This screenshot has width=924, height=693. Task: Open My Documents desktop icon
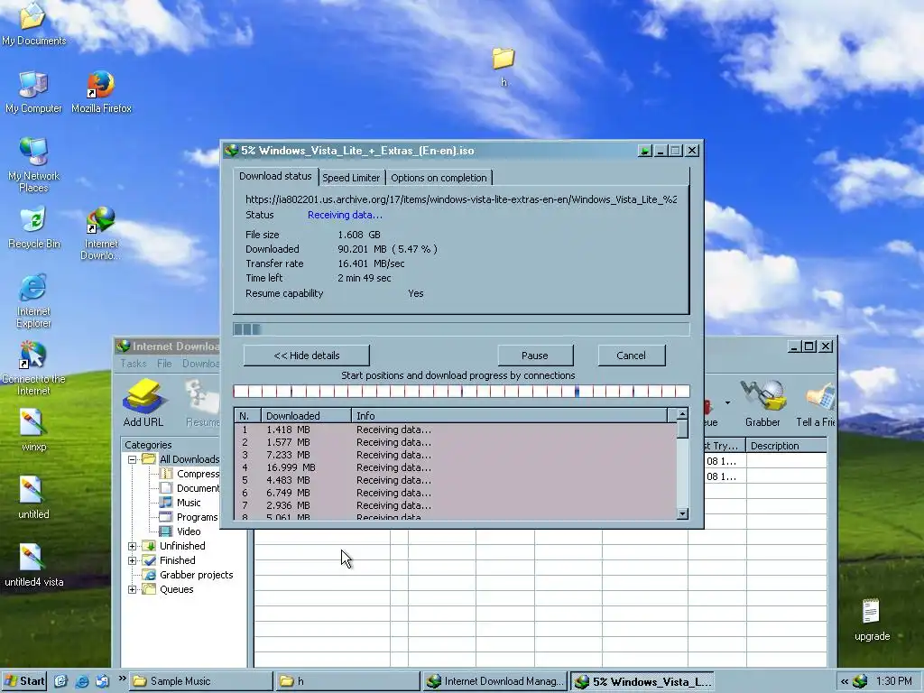pyautogui.click(x=33, y=23)
